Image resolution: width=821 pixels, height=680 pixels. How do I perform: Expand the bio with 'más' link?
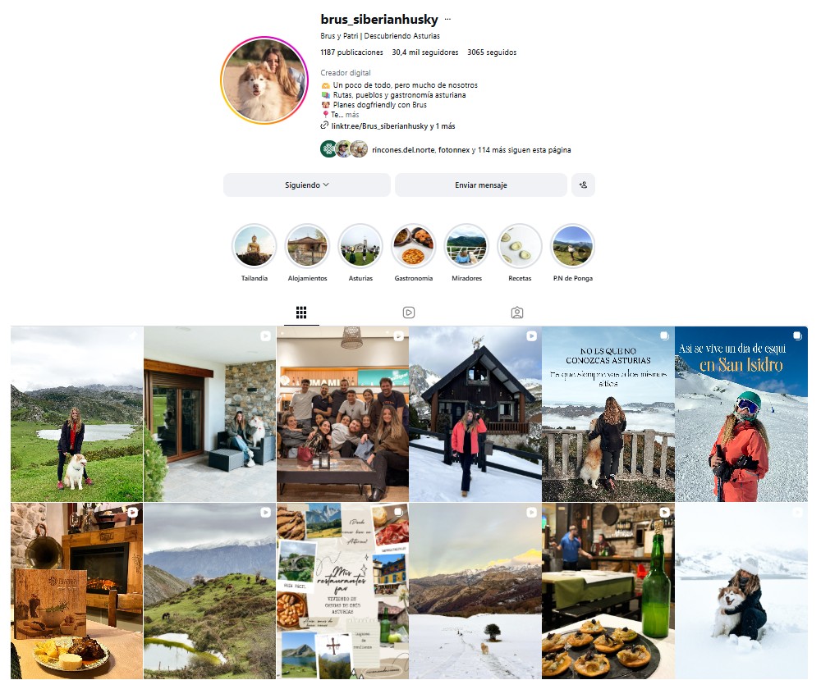pyautogui.click(x=352, y=115)
